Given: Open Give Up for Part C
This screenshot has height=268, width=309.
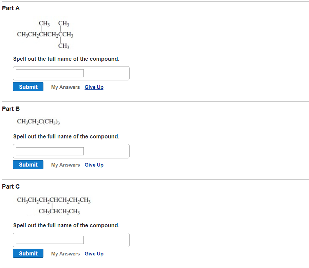Looking at the screenshot, I should [94, 253].
